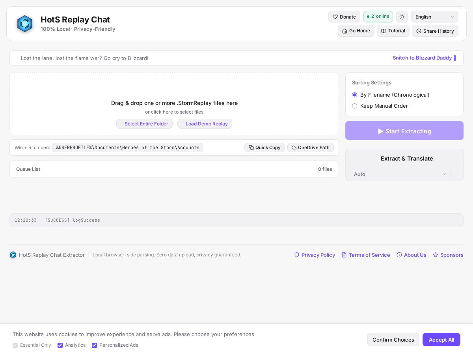Viewport: 473px width, 355px height.
Task: Click the heart Donate button
Action: click(x=344, y=17)
